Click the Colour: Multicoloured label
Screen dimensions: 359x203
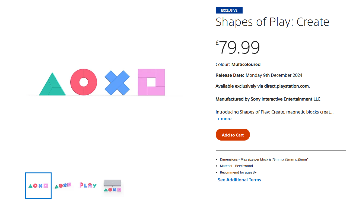click(238, 65)
